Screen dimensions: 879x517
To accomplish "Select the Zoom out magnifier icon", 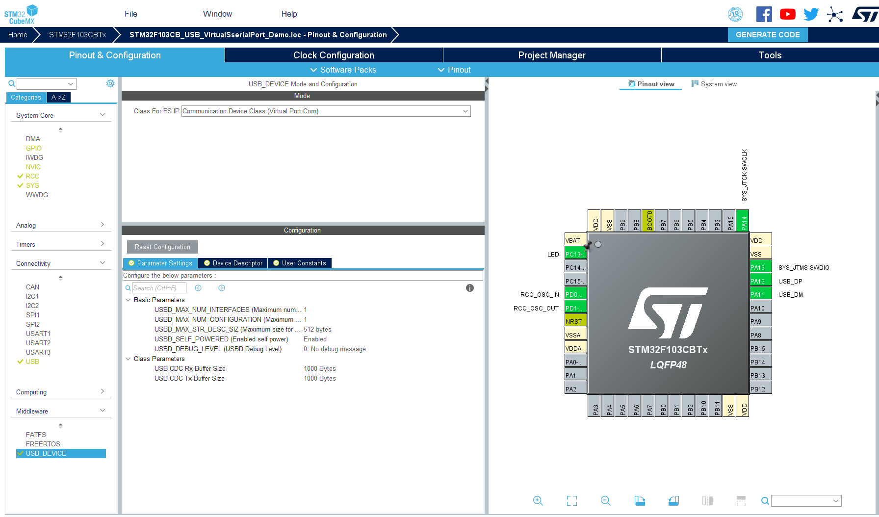I will [x=606, y=501].
